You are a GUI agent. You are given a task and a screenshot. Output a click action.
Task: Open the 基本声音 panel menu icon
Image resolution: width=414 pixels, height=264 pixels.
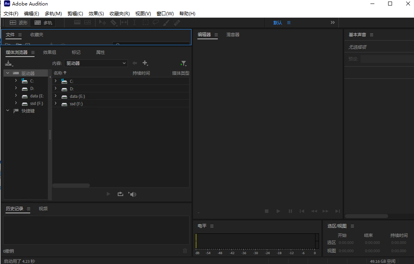372,35
